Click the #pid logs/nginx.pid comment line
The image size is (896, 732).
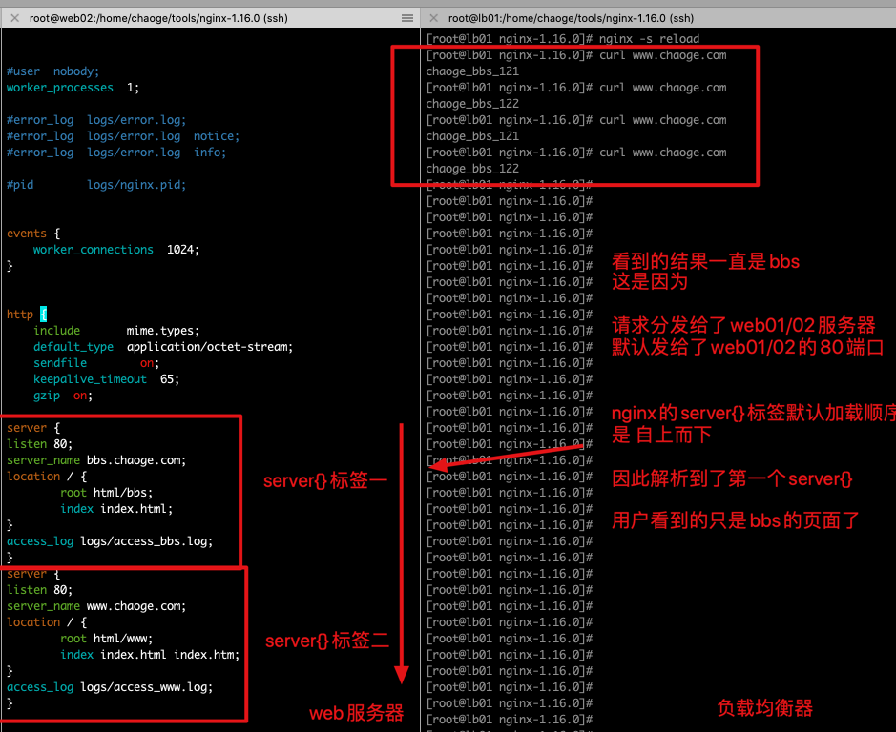coord(96,185)
